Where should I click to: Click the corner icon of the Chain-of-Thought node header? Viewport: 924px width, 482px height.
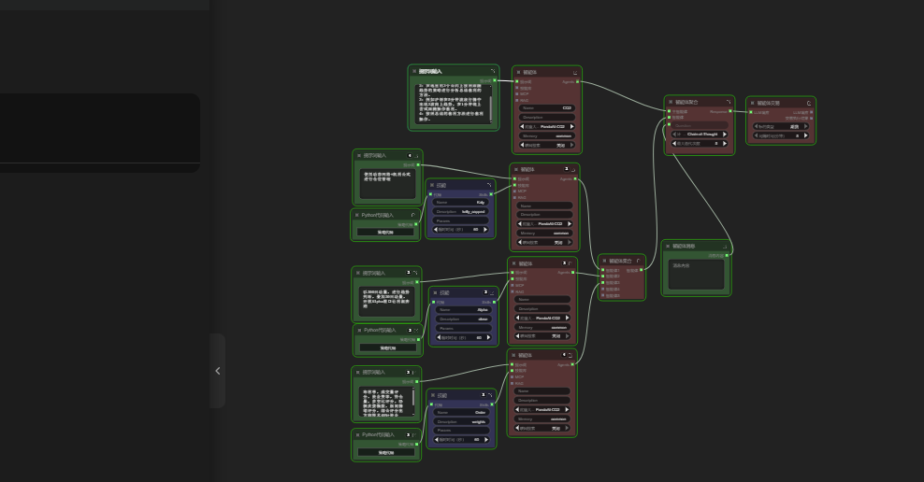click(729, 102)
